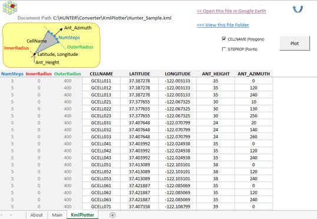Click the yellow sector diagram image
This screenshot has height=219, width=317.
point(51,45)
